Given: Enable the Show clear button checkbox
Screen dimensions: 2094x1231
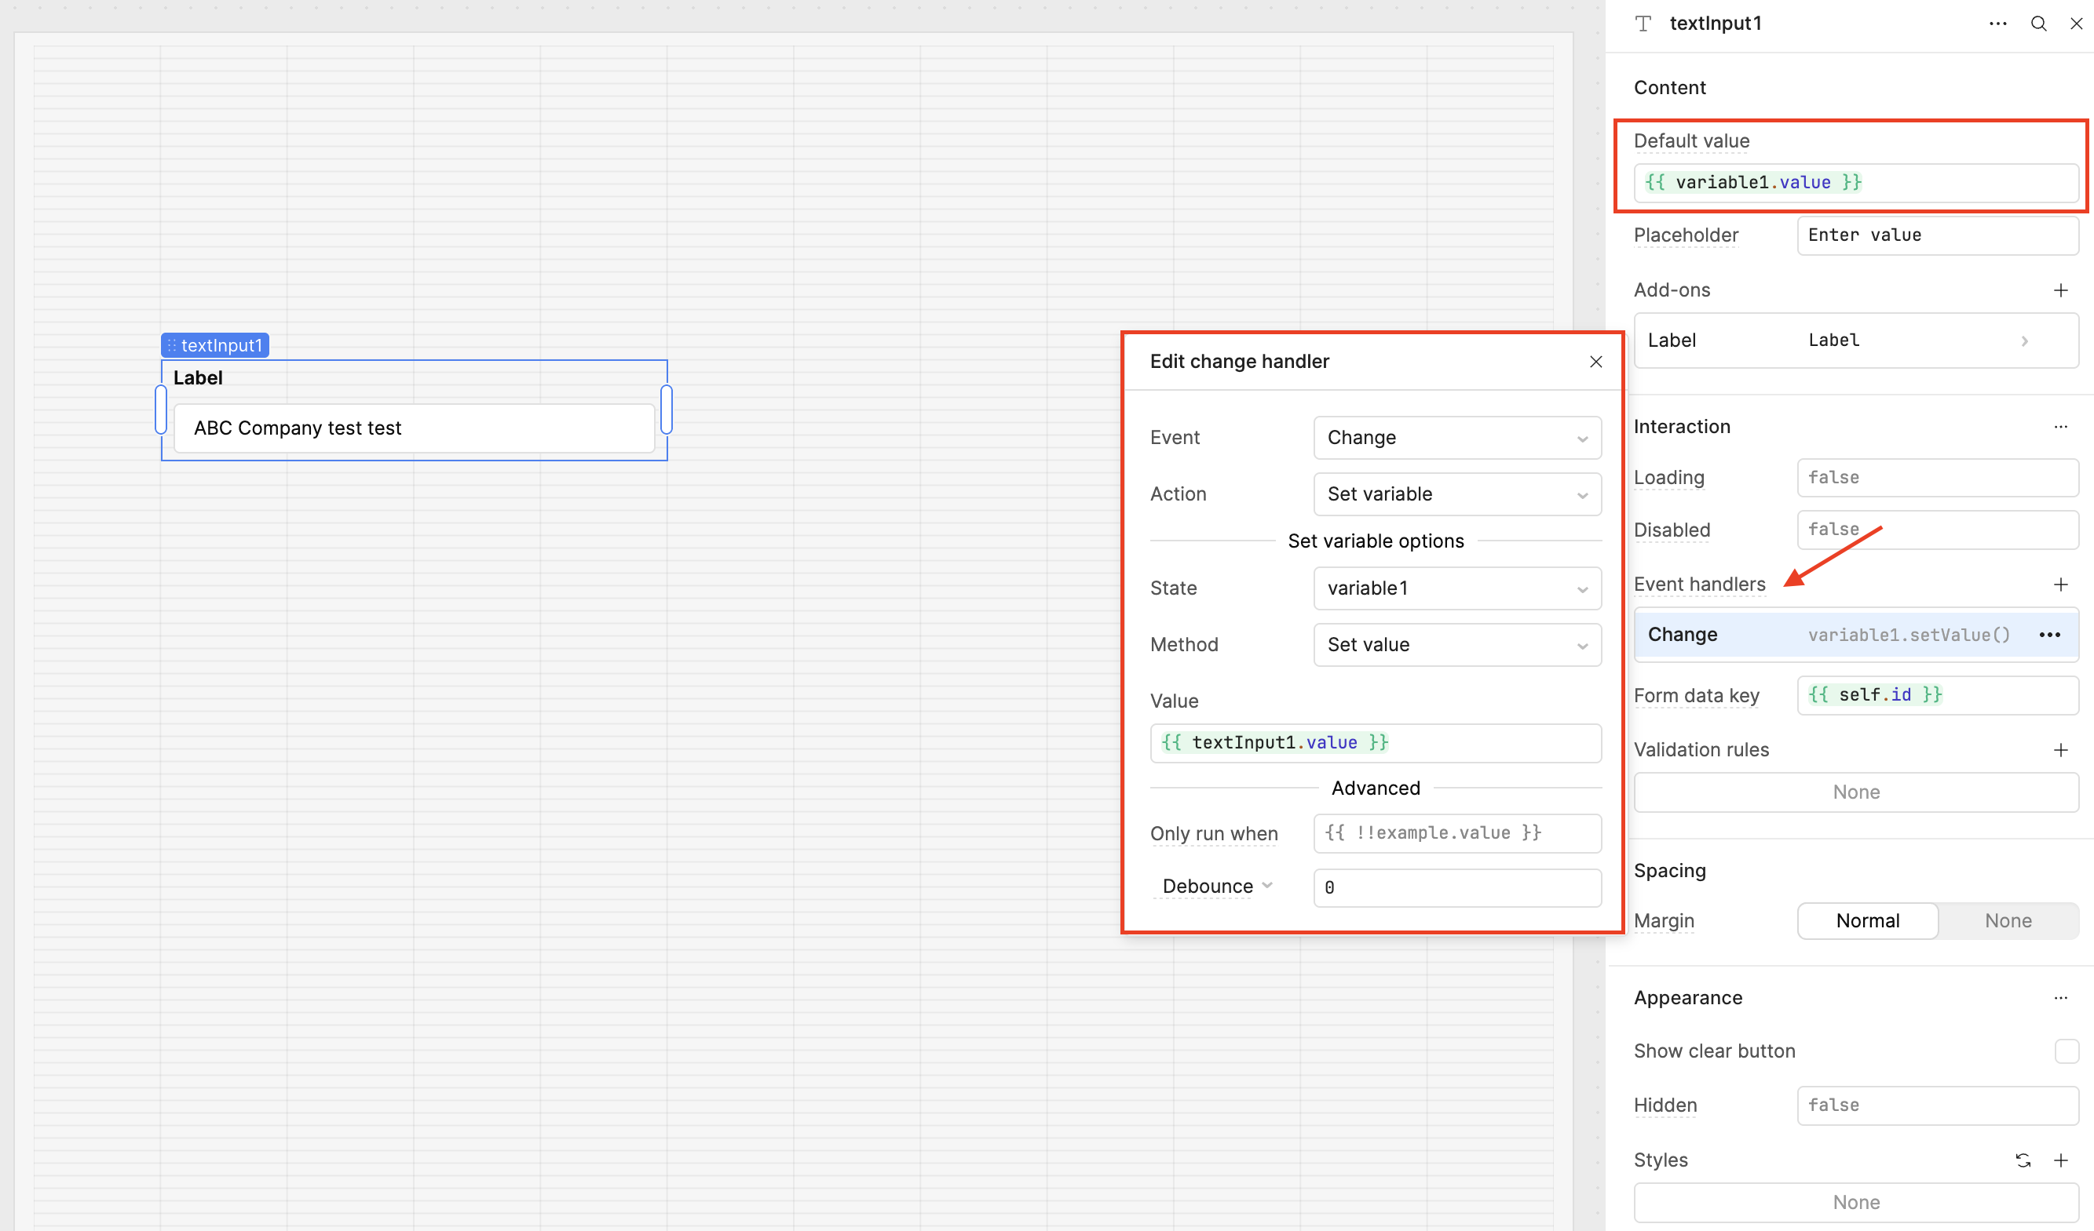Looking at the screenshot, I should (x=2066, y=1051).
